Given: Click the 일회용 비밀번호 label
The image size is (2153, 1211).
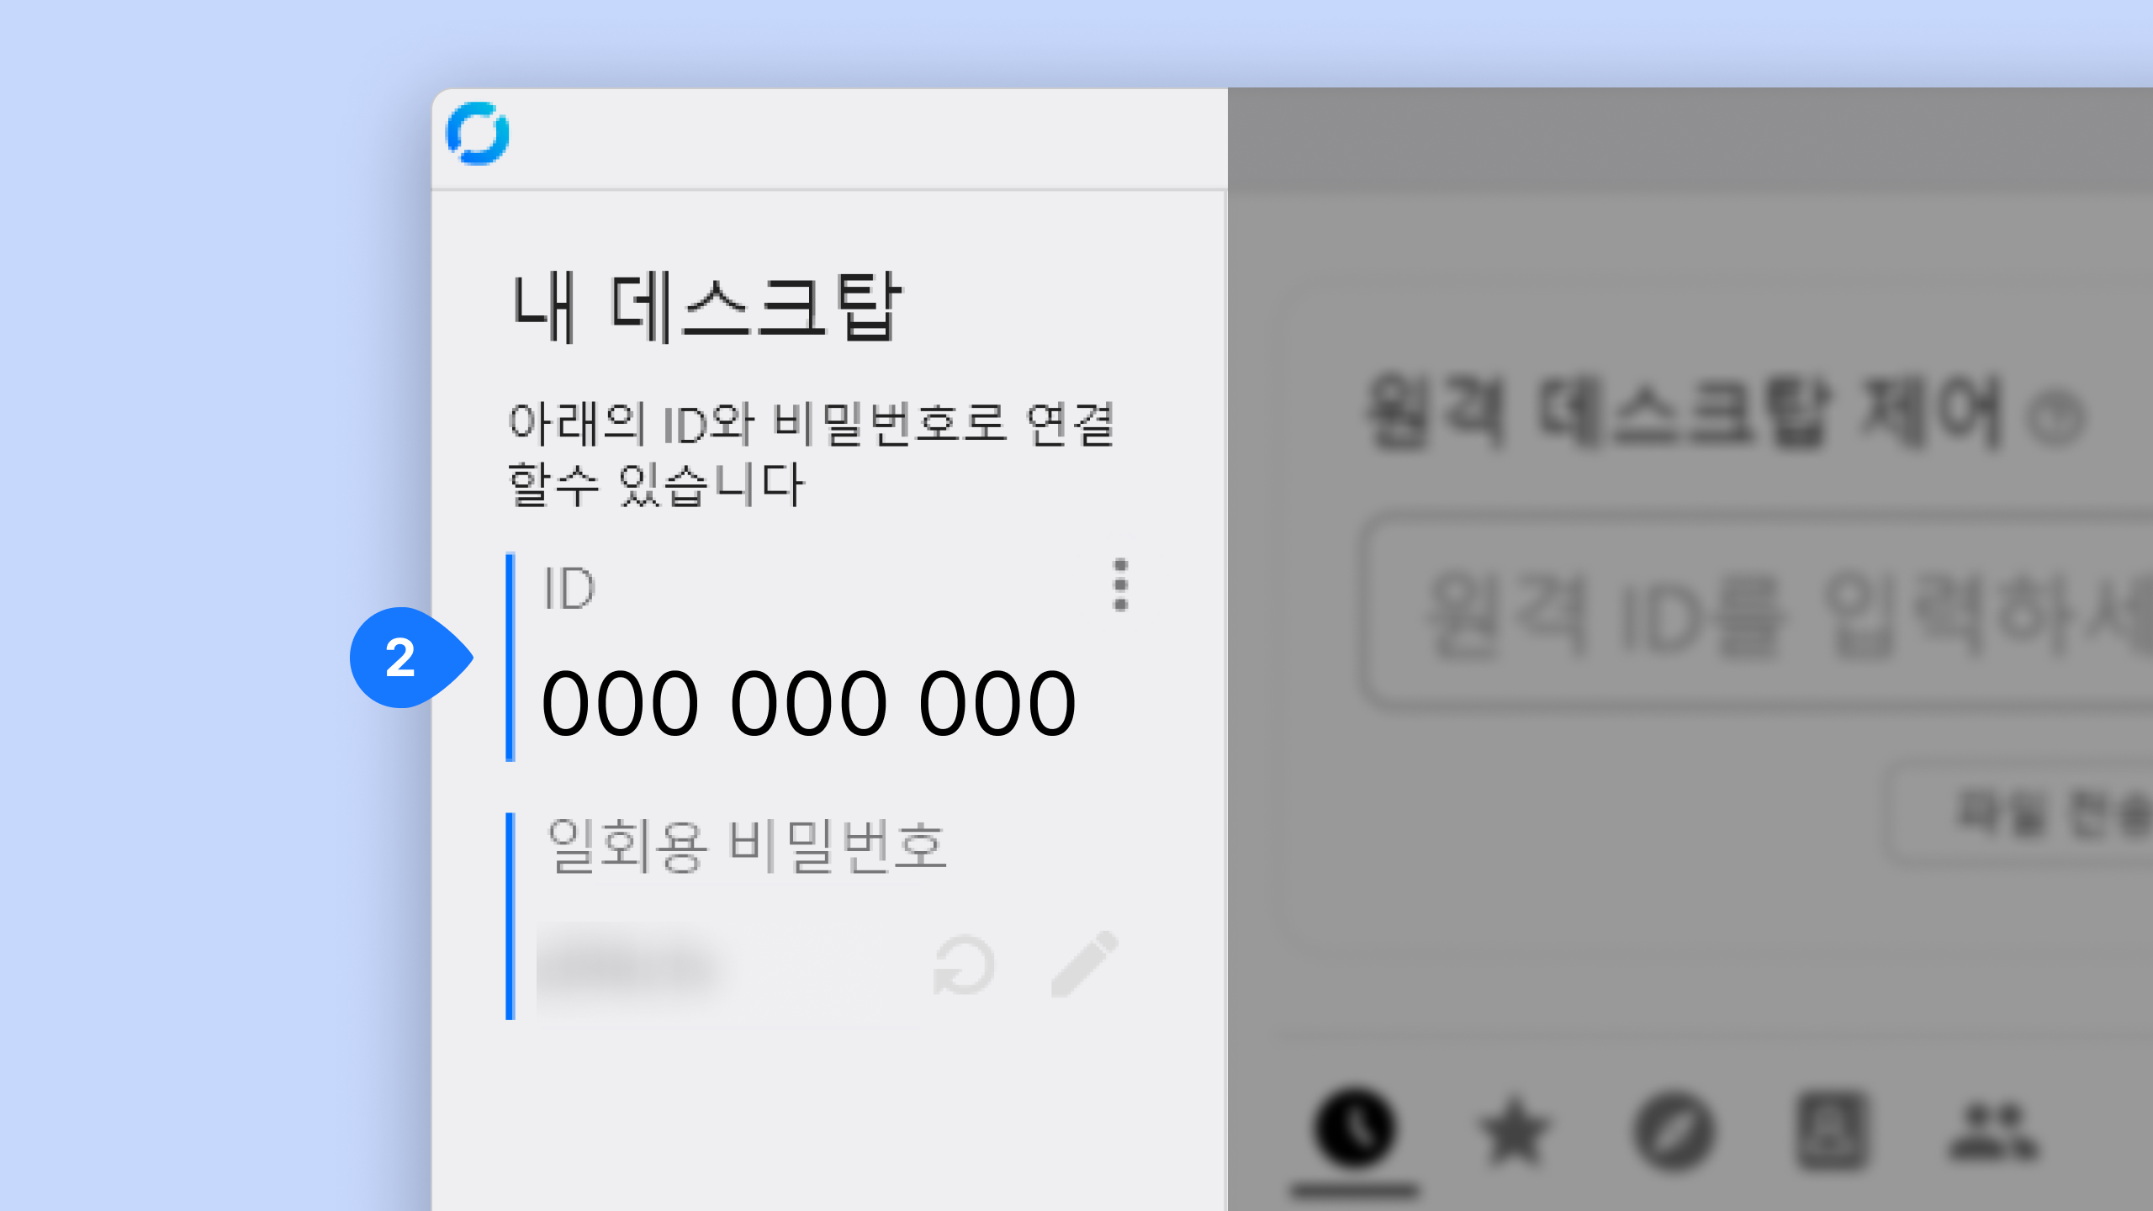Looking at the screenshot, I should point(747,845).
